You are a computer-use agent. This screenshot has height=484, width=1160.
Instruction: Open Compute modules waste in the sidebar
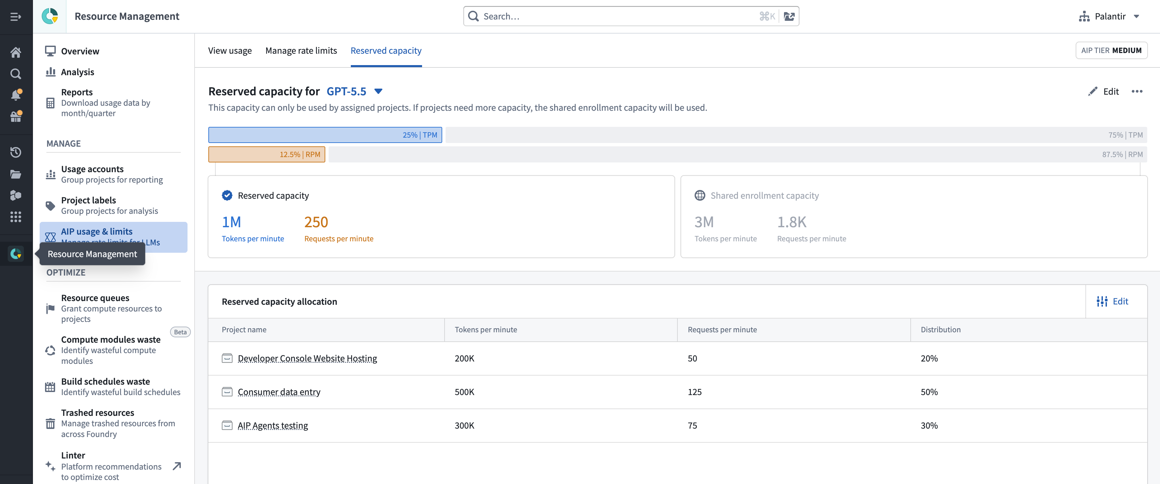pyautogui.click(x=114, y=350)
